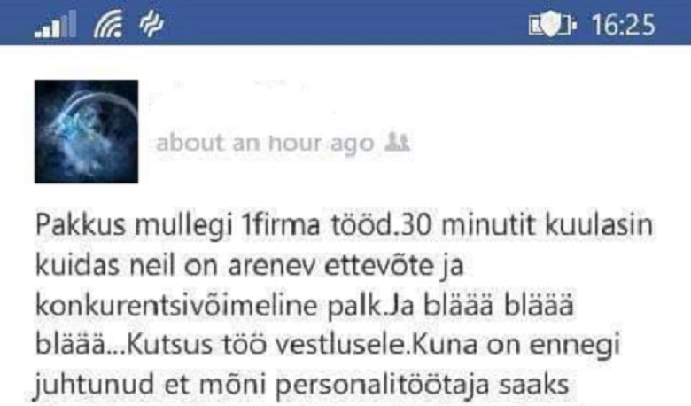The image size is (691, 406).
Task: Open the "about an hour ago" timestamp link
Action: 265,144
